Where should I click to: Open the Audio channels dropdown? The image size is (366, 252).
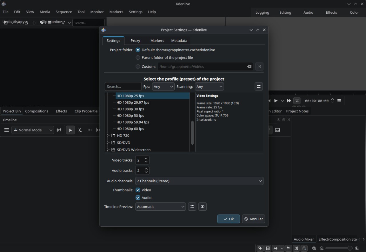(x=199, y=181)
